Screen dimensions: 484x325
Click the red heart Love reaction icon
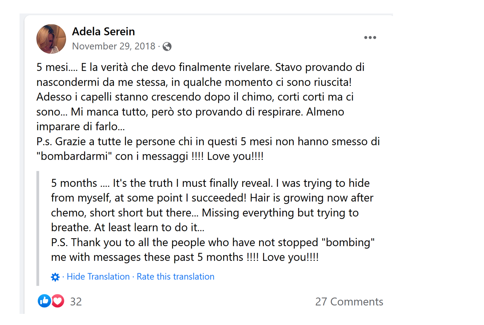tap(58, 301)
